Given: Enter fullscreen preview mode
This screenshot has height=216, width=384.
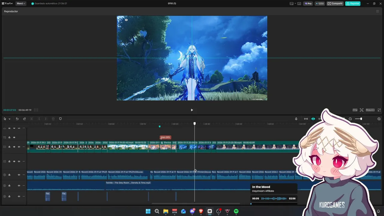Looking at the screenshot, I should click(x=379, y=110).
